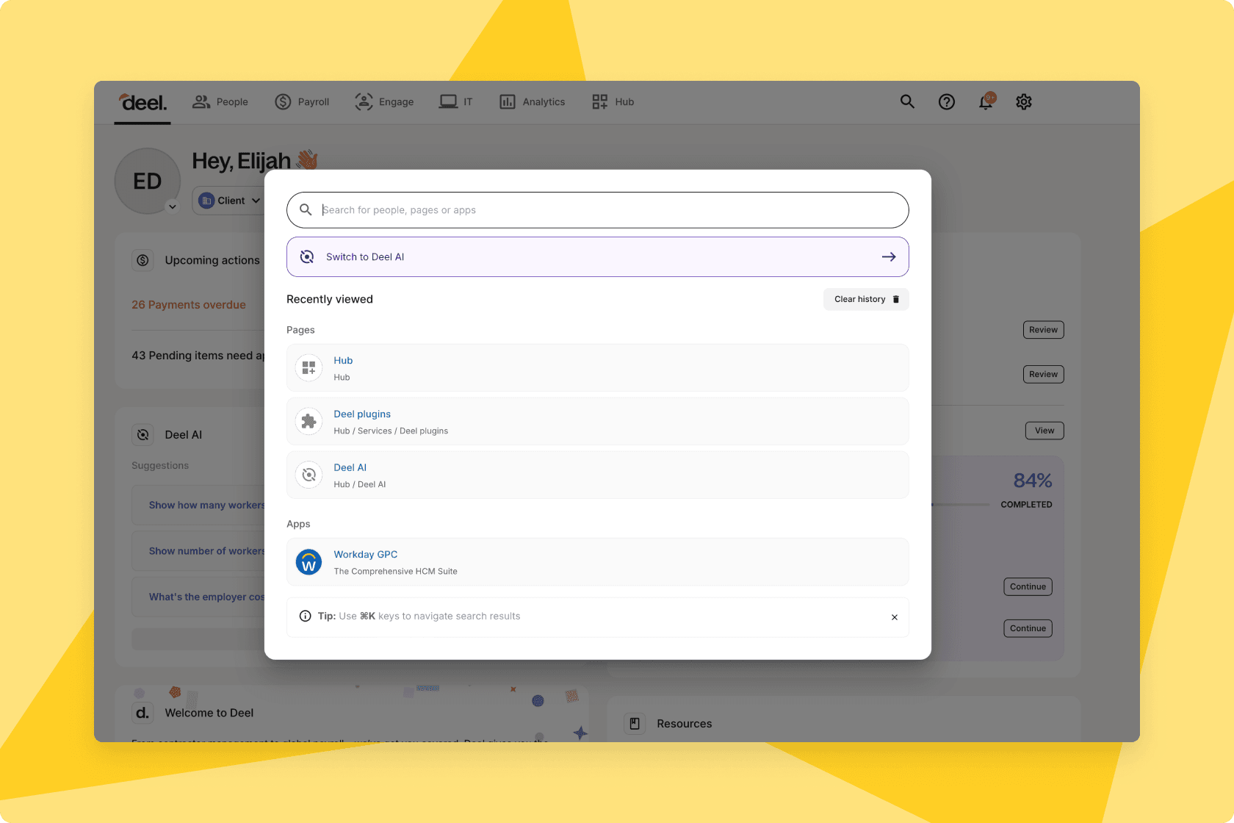Viewport: 1234px width, 823px height.
Task: Select 'Show number of workers' suggestion
Action: click(x=199, y=551)
